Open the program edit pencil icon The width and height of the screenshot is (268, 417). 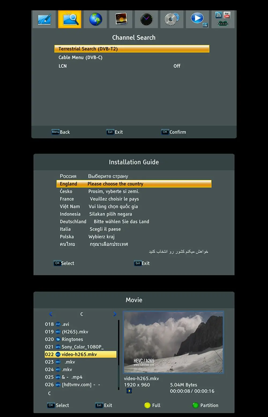(44, 19)
